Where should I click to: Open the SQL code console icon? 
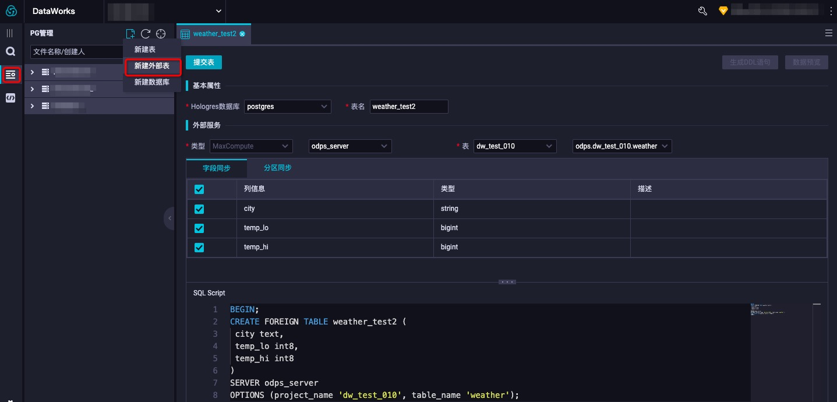10,98
